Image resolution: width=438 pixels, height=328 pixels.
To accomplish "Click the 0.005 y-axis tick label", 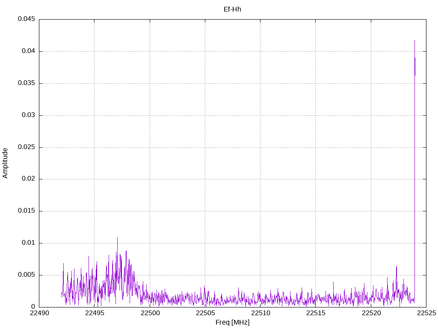I will (26, 275).
